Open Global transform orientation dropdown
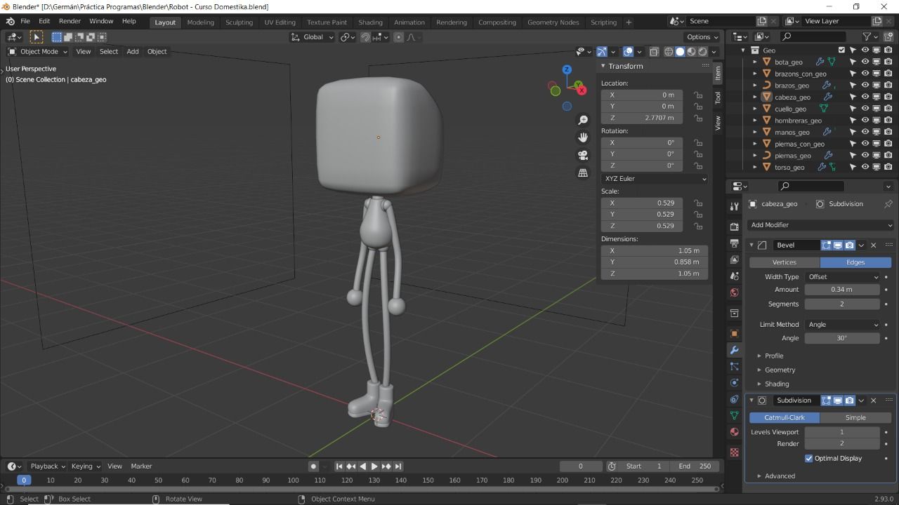The image size is (899, 505). (x=313, y=37)
